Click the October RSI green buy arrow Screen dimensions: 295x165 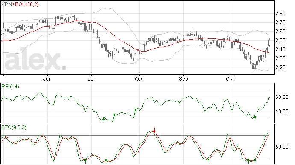click(x=255, y=118)
